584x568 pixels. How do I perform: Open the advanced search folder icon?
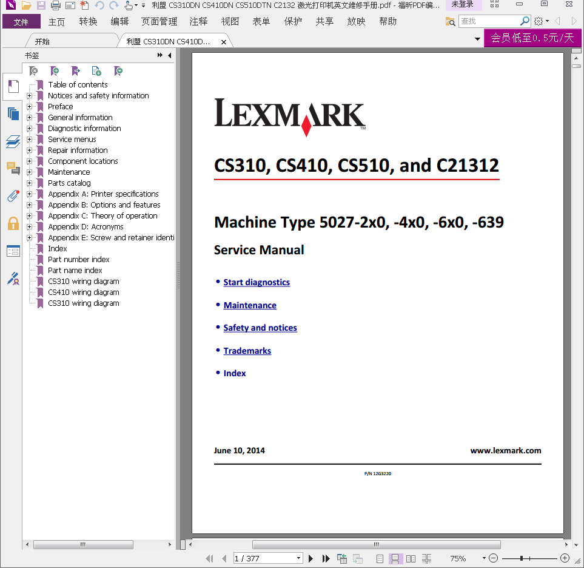[x=451, y=22]
